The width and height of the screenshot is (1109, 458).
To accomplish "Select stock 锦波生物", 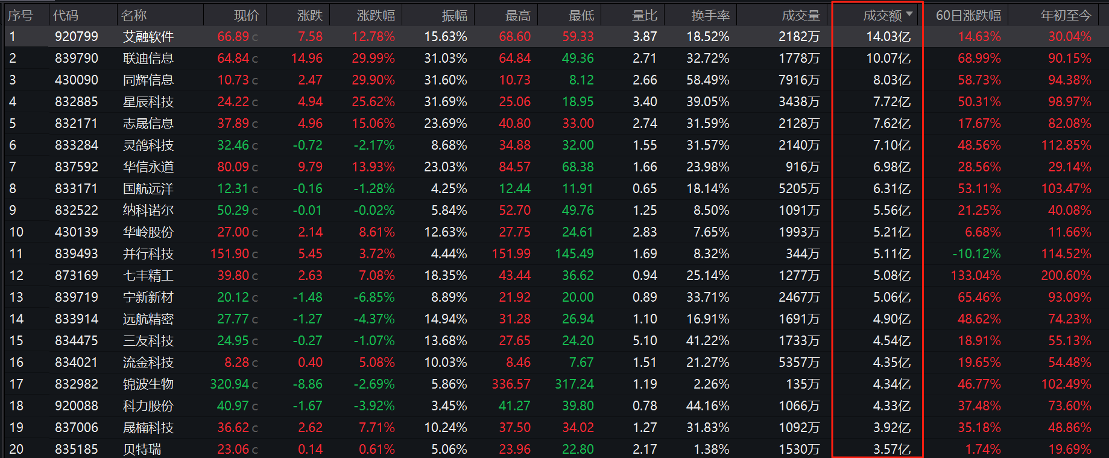I will coord(148,384).
